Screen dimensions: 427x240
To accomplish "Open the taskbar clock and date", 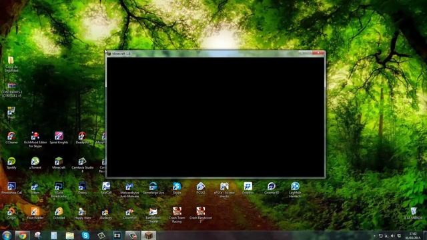I will pos(412,235).
